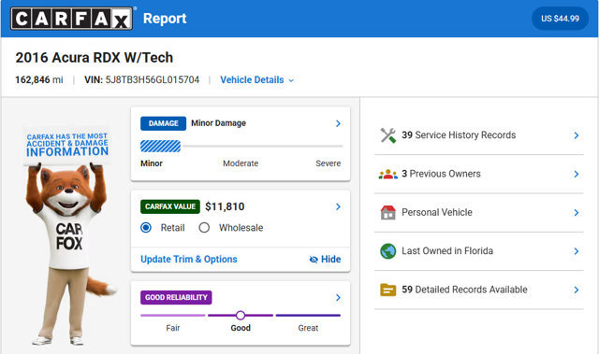Click the Detailed Records folder icon
This screenshot has width=599, height=354.
387,290
